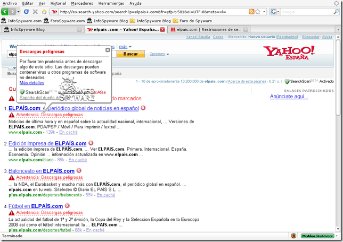Open the Ayuda link at top right
Image resolution: width=343 pixels, height=242 pixels.
327,37
